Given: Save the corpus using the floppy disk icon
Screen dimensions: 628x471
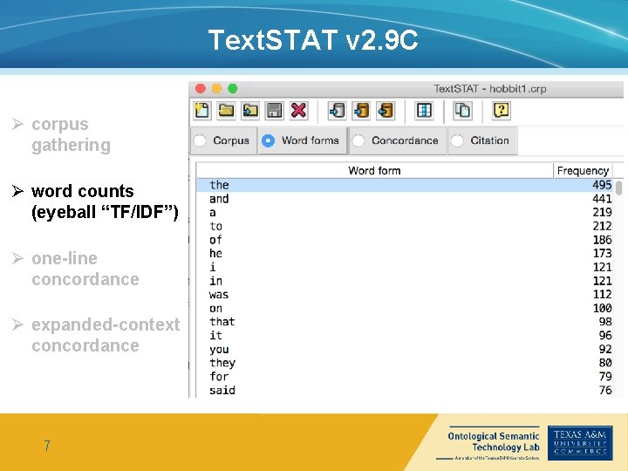Looking at the screenshot, I should point(275,110).
